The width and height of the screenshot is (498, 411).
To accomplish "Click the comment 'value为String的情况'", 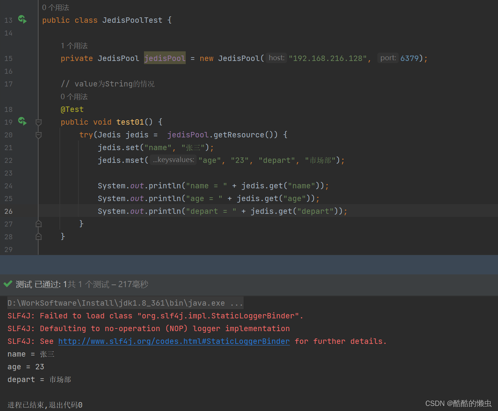I will click(108, 84).
